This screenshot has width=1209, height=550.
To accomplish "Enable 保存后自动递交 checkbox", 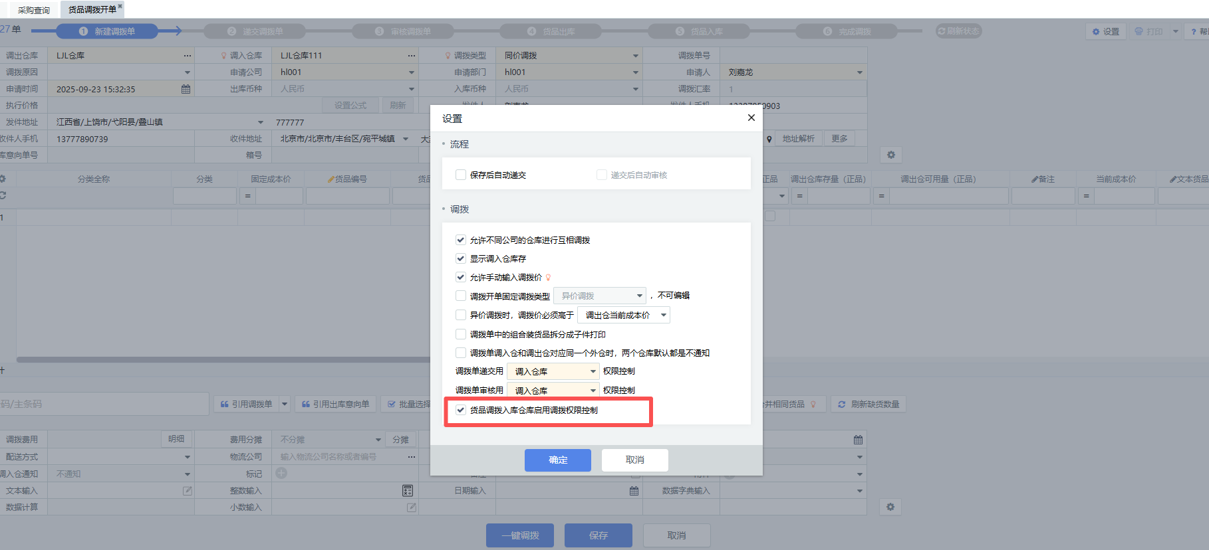I will point(461,175).
